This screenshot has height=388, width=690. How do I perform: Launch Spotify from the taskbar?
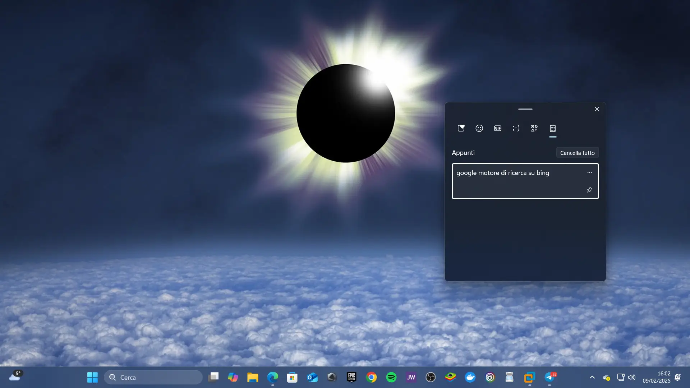click(391, 377)
